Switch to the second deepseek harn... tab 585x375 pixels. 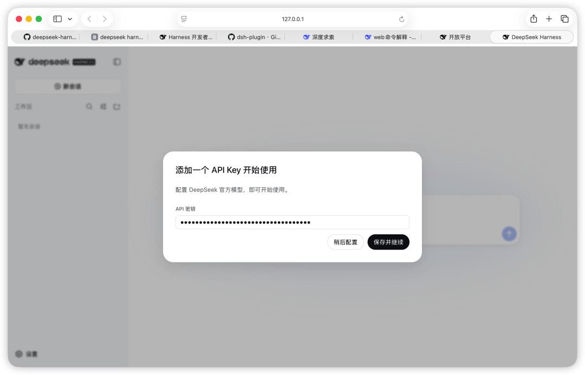pos(117,37)
